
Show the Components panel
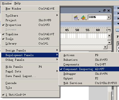[89, 64]
